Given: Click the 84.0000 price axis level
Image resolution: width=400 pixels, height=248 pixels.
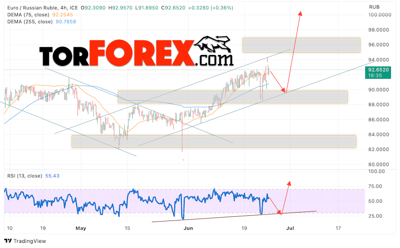Looking at the screenshot, I should coord(379,134).
